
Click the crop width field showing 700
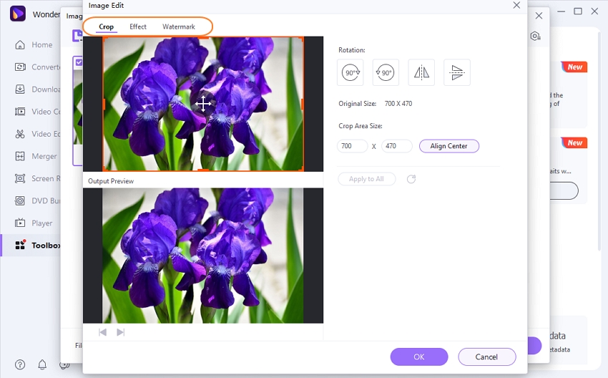(x=352, y=146)
